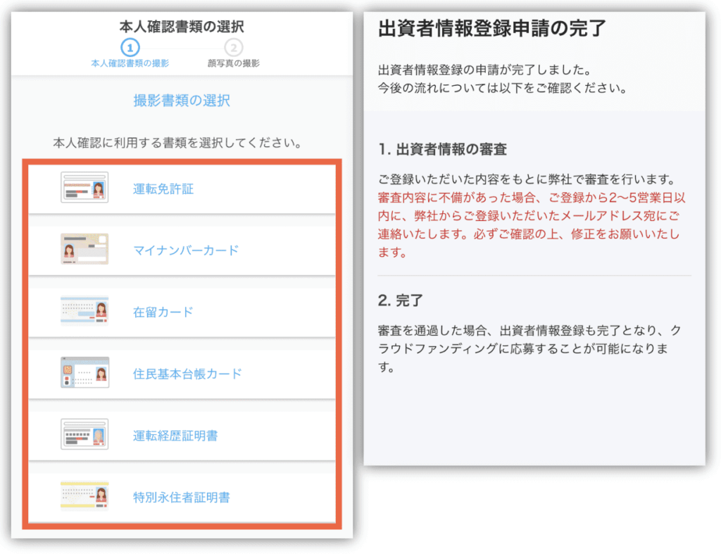721x556 pixels.
Task: Click the driver's license card icon
Action: point(84,188)
